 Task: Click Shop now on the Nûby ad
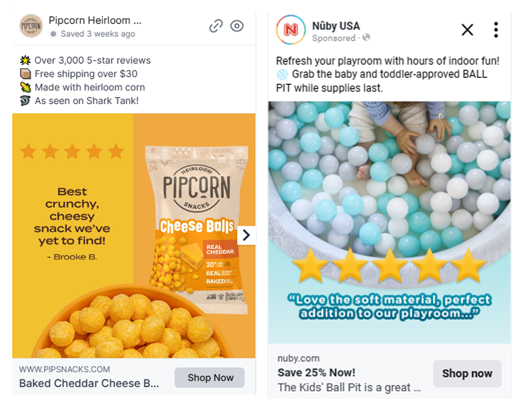467,374
